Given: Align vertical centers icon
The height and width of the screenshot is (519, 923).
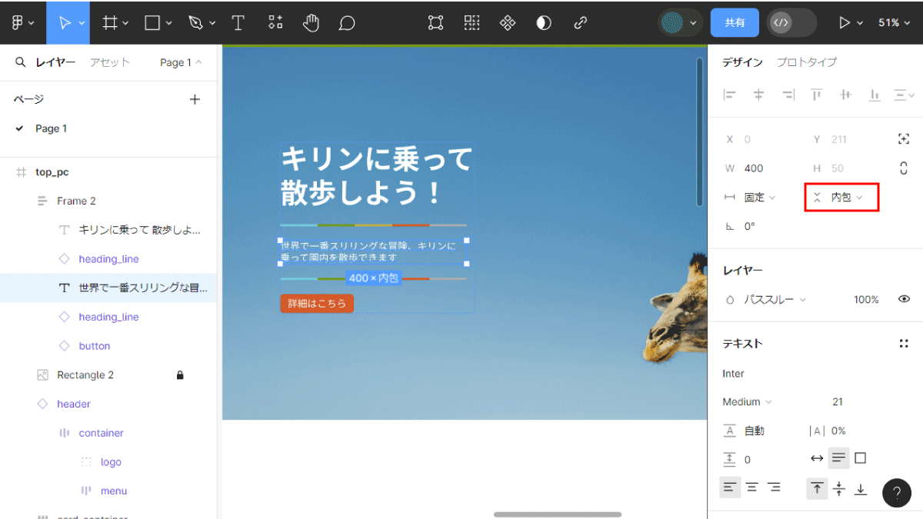Looking at the screenshot, I should 845,95.
